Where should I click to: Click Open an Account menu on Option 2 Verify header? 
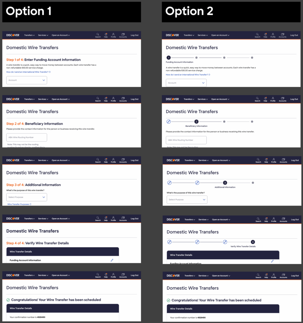221,220
